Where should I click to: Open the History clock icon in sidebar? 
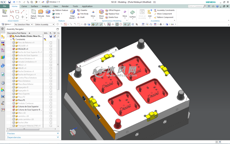(3, 83)
